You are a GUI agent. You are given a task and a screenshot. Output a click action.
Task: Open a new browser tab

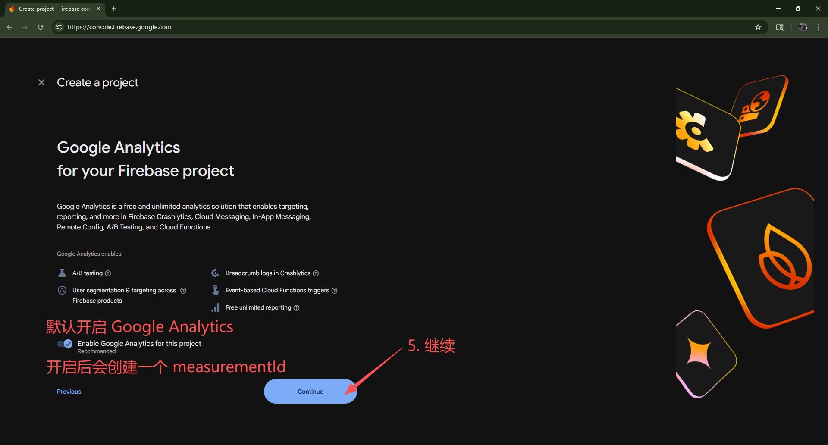pos(114,9)
